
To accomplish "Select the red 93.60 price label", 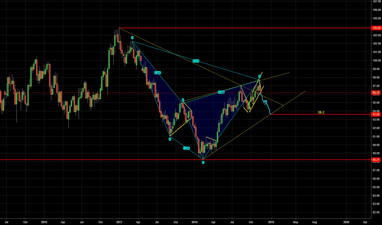I will (376, 114).
